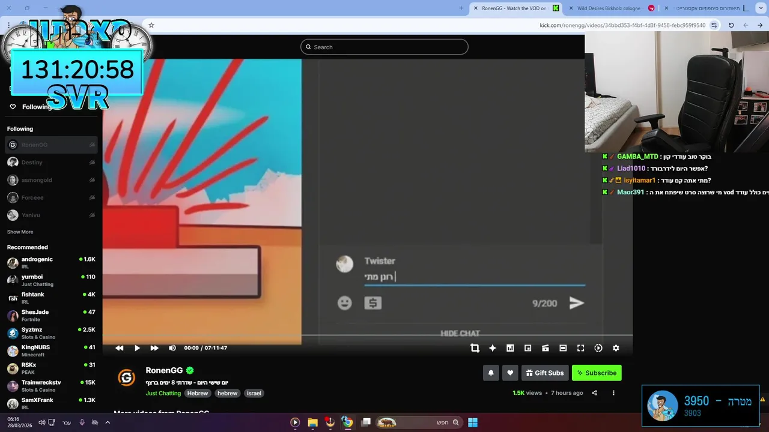Open the playback speed control
Image resolution: width=769 pixels, height=432 pixels.
pyautogui.click(x=598, y=348)
